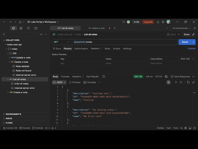Click the Upgrade button

click(x=148, y=22)
